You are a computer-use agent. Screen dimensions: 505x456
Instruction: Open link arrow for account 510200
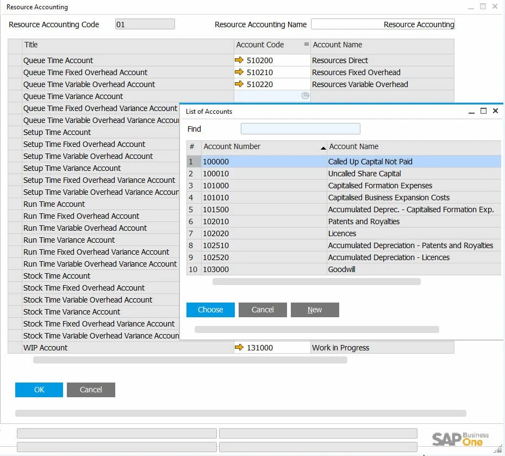(x=239, y=60)
